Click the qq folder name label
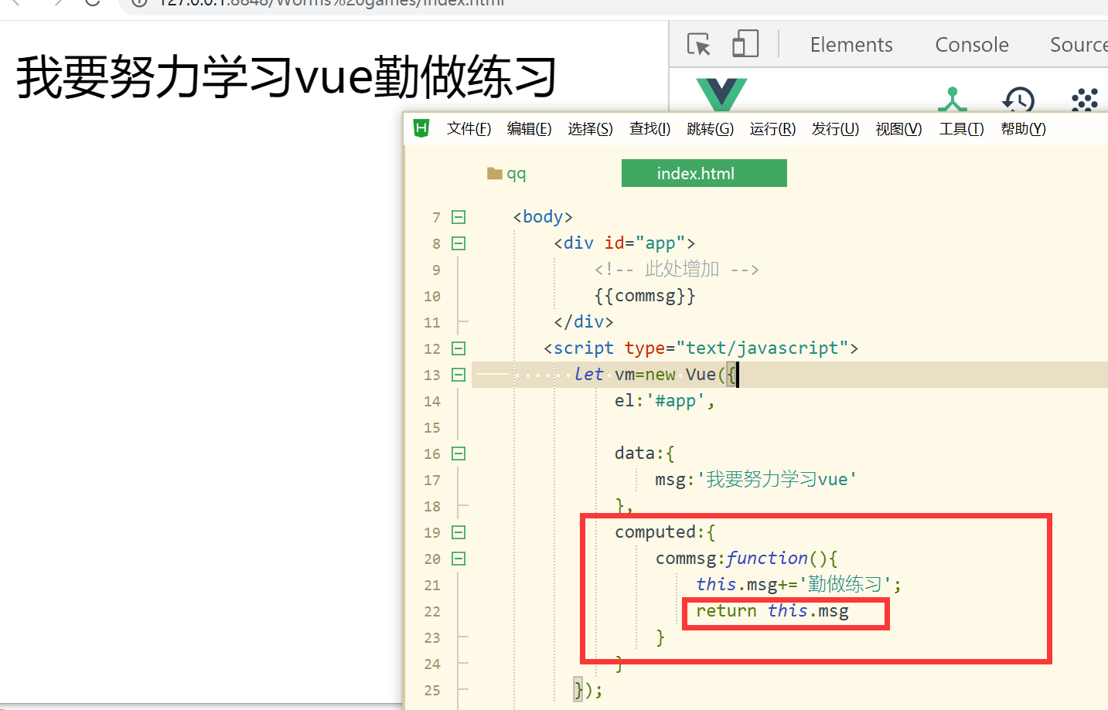Image resolution: width=1108 pixels, height=710 pixels. pos(516,174)
